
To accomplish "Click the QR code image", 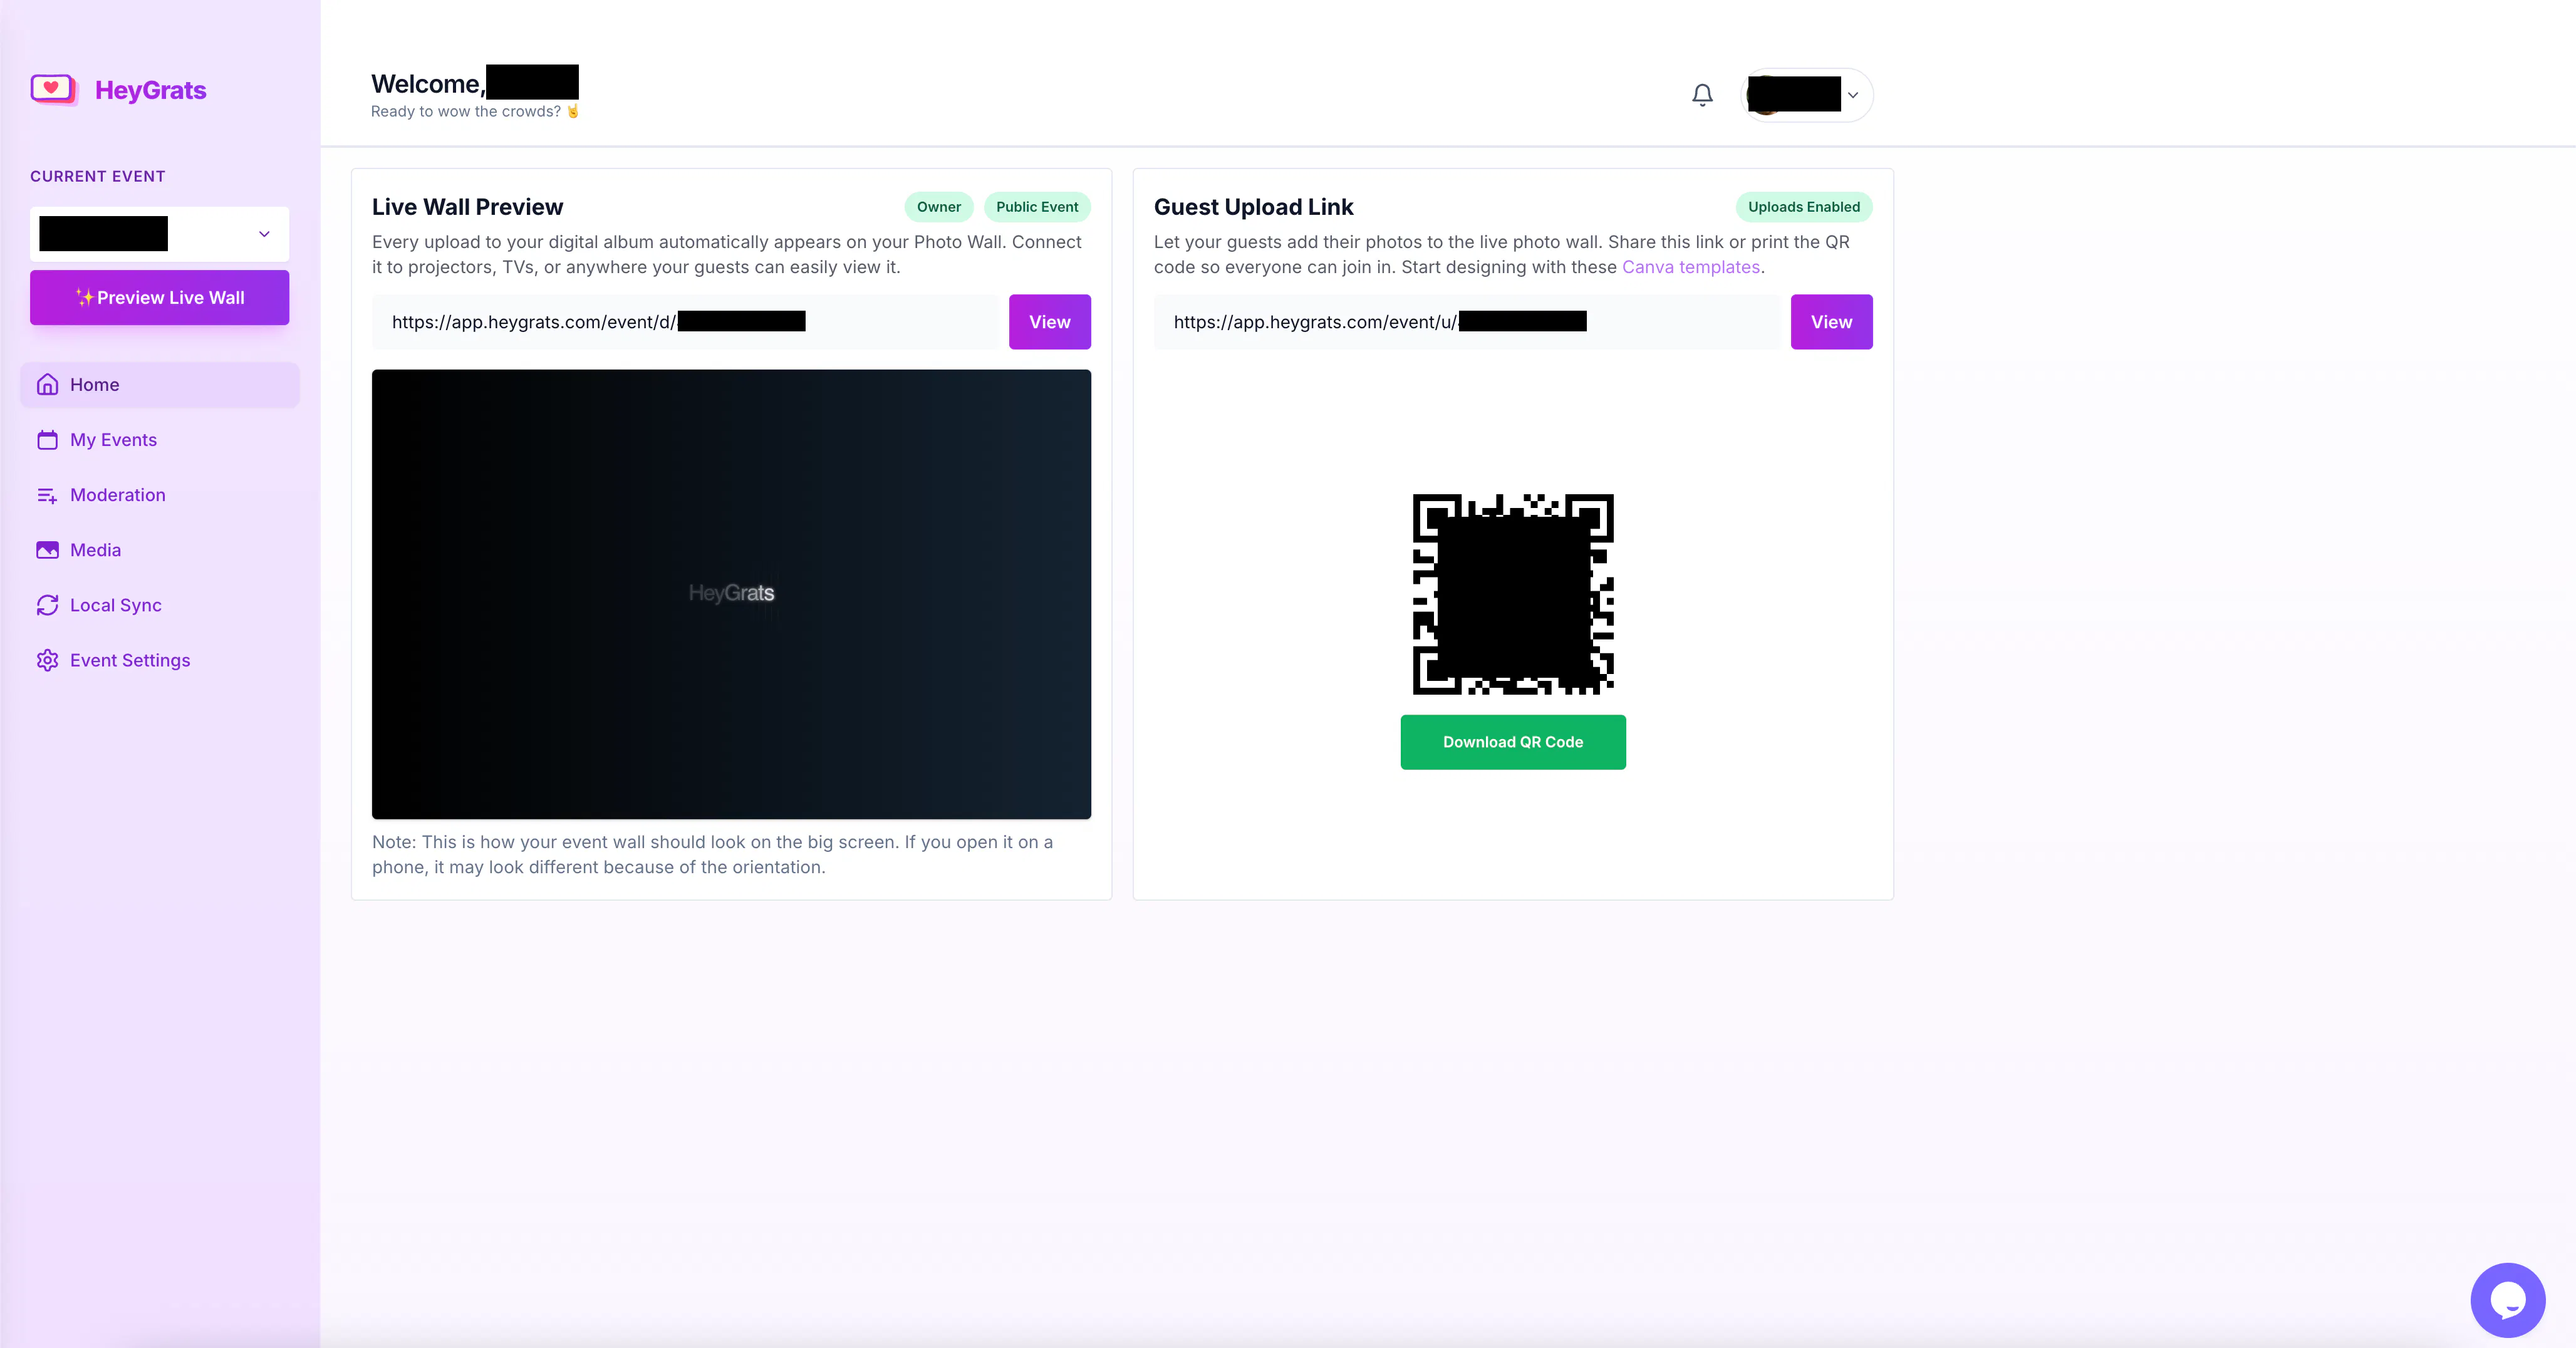I will (x=1512, y=593).
